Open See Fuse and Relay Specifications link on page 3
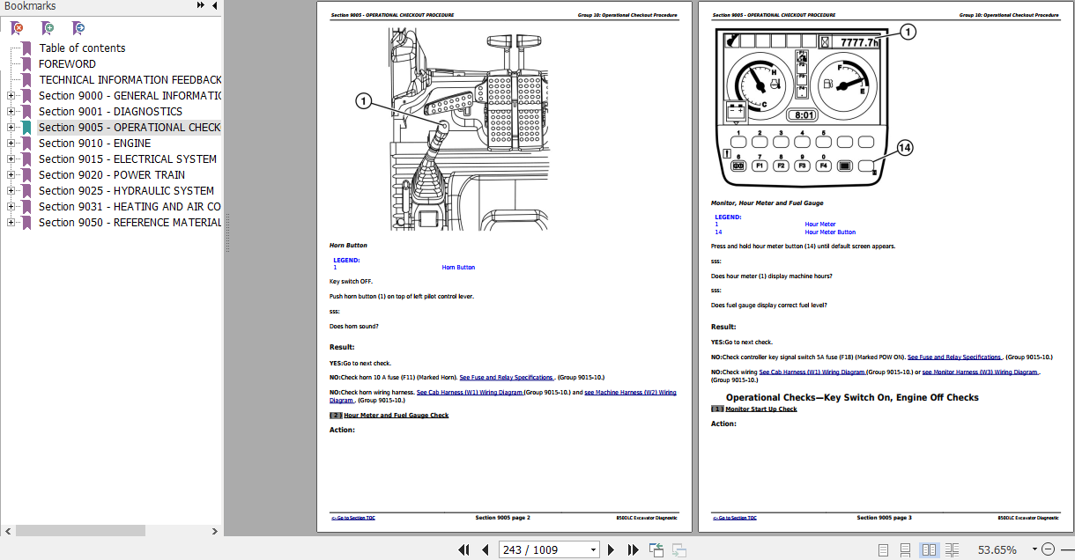The height and width of the screenshot is (560, 1075). click(x=954, y=357)
